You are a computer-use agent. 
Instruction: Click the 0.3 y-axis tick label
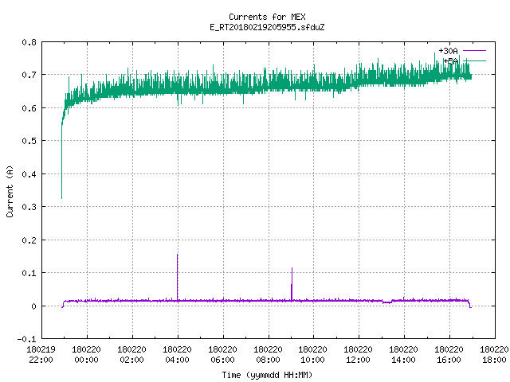29,207
